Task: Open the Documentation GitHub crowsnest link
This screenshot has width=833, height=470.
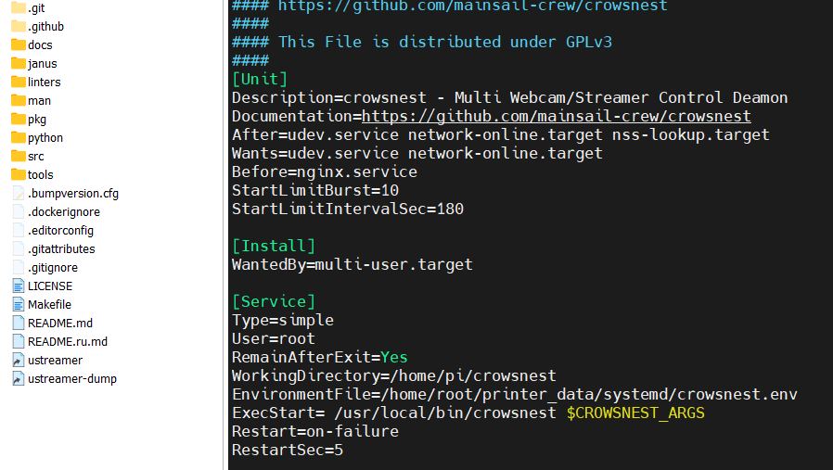Action: click(x=556, y=116)
